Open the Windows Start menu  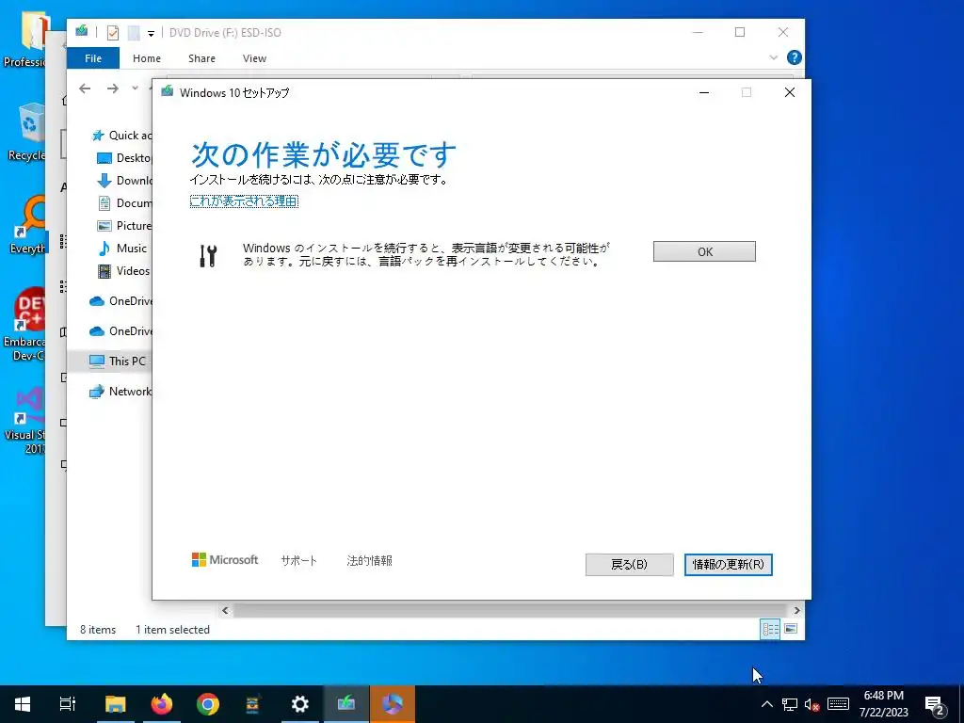(23, 704)
